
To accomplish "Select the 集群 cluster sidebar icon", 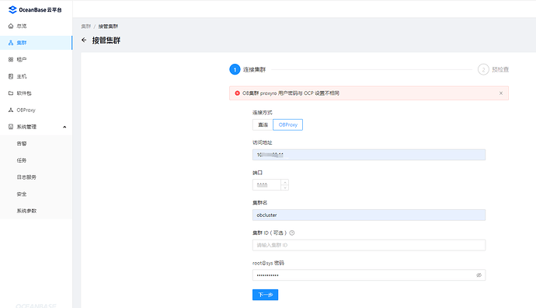I will coord(11,43).
